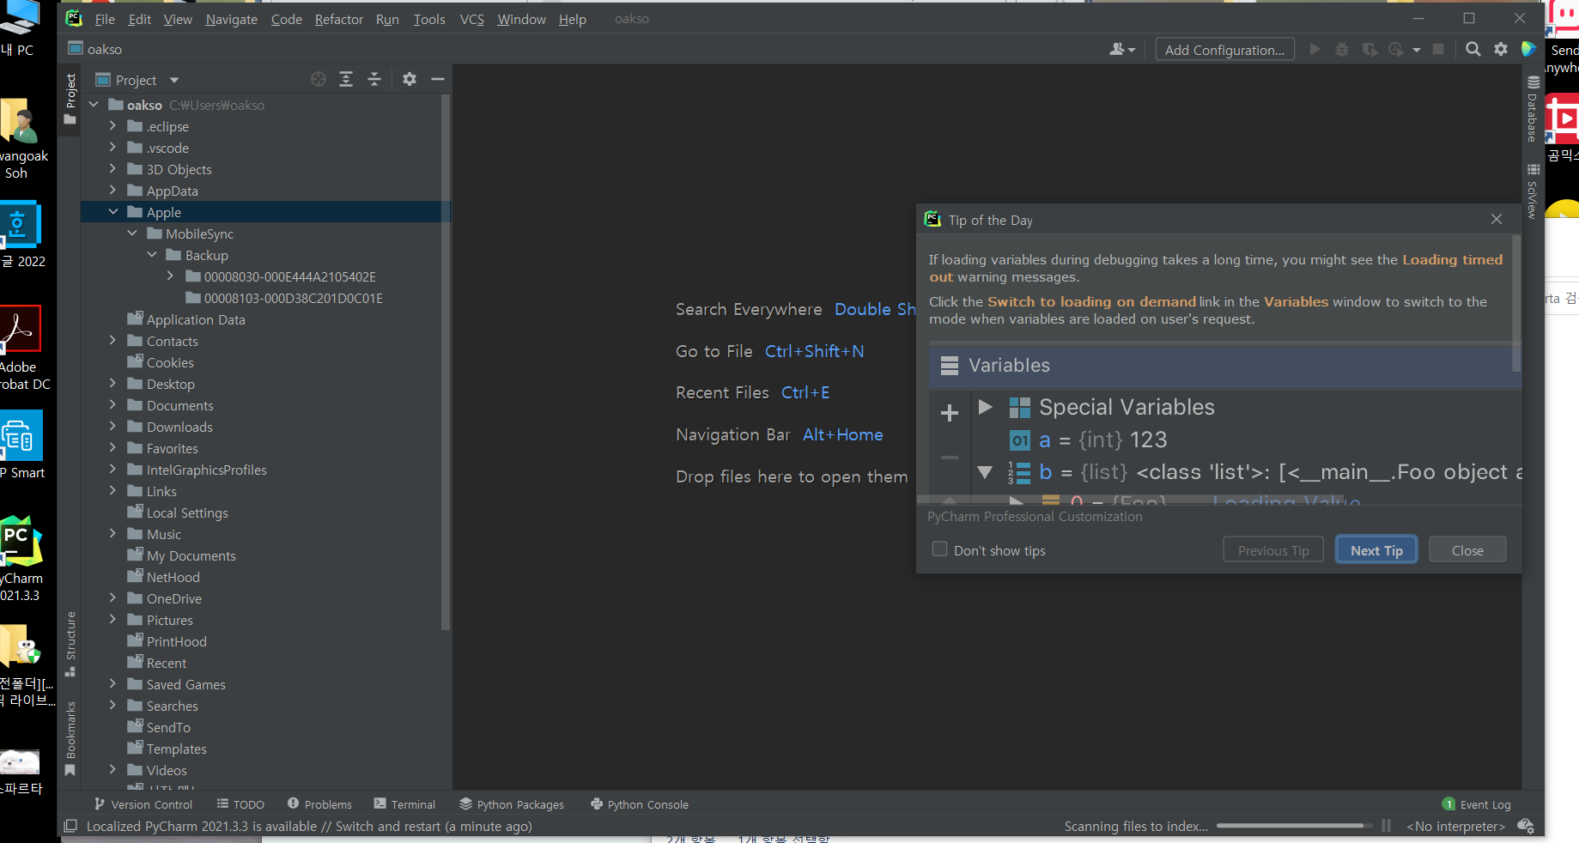Expand folder 00008030-000E444A2105402E
Viewport: 1579px width, 843px height.
(x=170, y=276)
